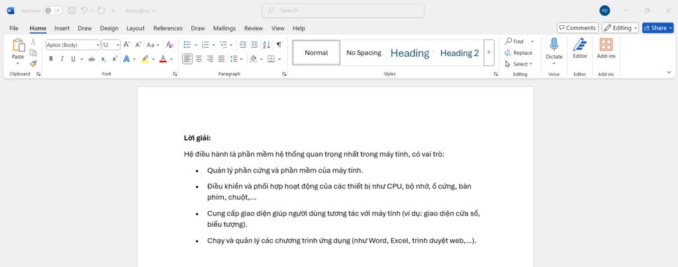The image size is (678, 267).
Task: Increase indent of the paragraph
Action: coord(254,45)
